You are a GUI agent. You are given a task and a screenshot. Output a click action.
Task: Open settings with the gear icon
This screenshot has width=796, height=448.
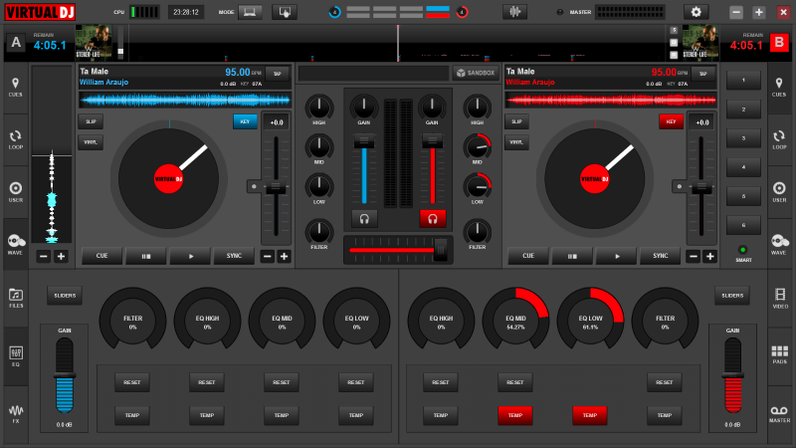pos(696,12)
